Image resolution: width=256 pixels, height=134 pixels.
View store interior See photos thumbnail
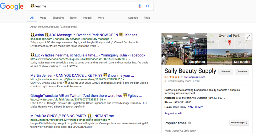(184, 49)
